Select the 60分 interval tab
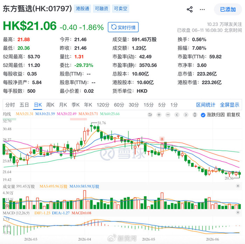The width and height of the screenshot is (245, 244). (119, 105)
